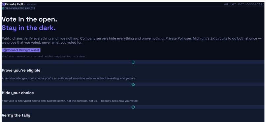Click the paragraph starting 'Public chains verify everything'

click(x=132, y=40)
